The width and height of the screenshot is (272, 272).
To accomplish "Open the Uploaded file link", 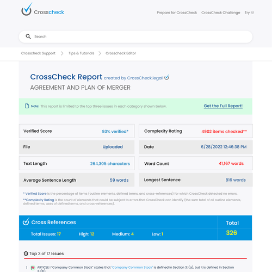I will click(113, 147).
